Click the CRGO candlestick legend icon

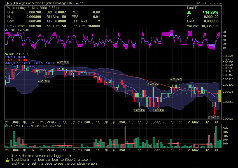click(6, 54)
